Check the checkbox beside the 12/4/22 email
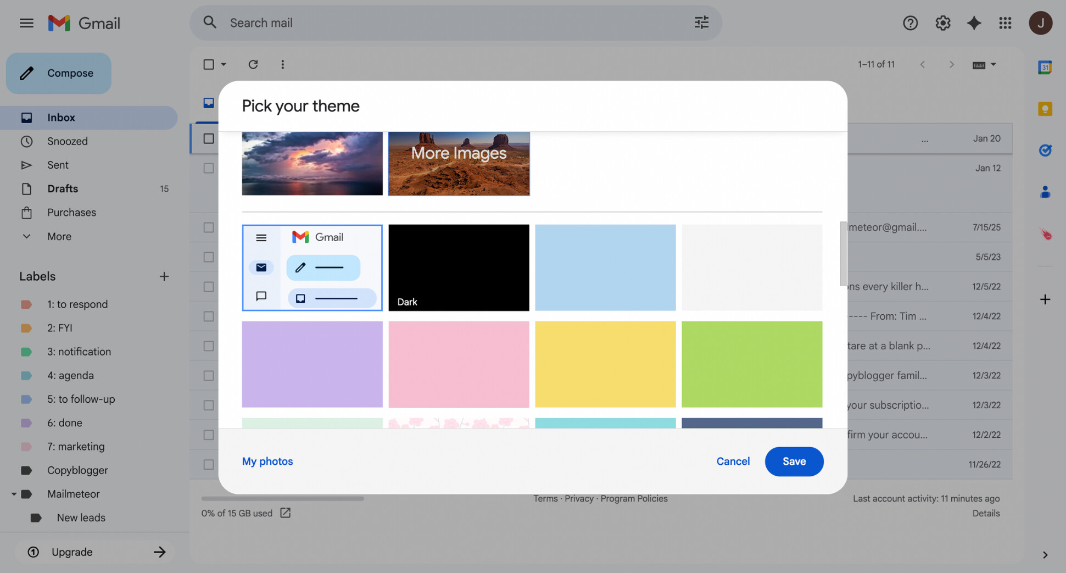The width and height of the screenshot is (1066, 573). pos(208,316)
